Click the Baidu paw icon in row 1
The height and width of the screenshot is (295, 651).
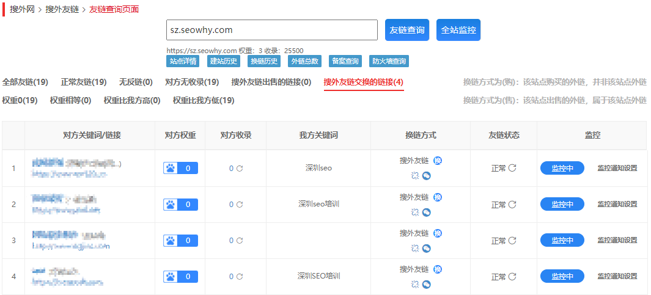tap(170, 168)
